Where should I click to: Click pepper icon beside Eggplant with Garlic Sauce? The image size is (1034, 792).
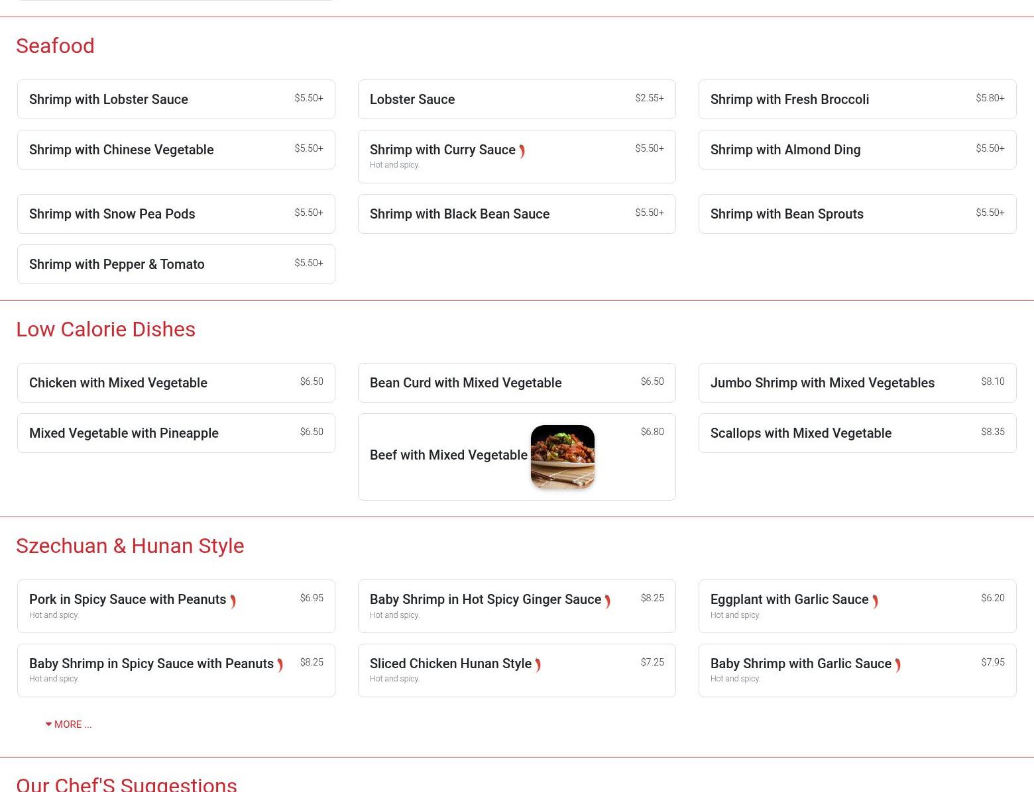click(x=875, y=601)
